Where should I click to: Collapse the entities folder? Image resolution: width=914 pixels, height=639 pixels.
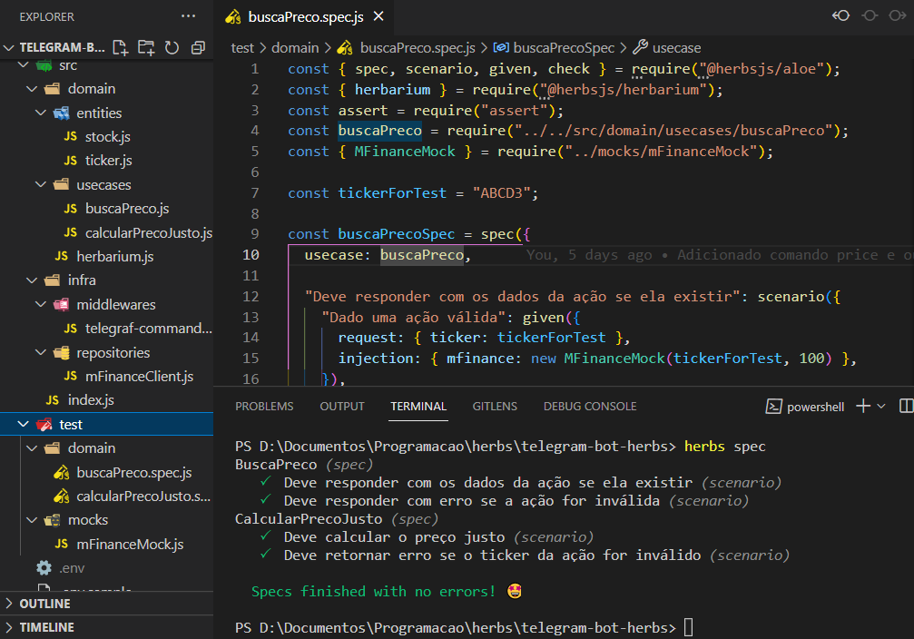41,113
